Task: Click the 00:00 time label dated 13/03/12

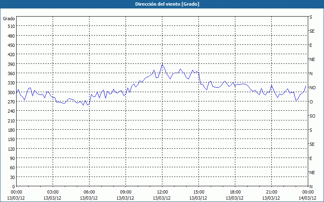Action: coord(16,192)
